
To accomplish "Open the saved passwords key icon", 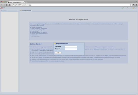I will point(134,5).
